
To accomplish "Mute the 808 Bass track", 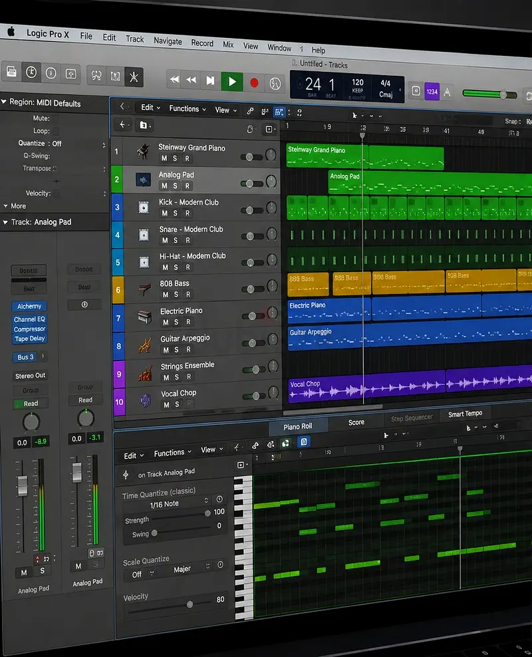I will click(166, 295).
